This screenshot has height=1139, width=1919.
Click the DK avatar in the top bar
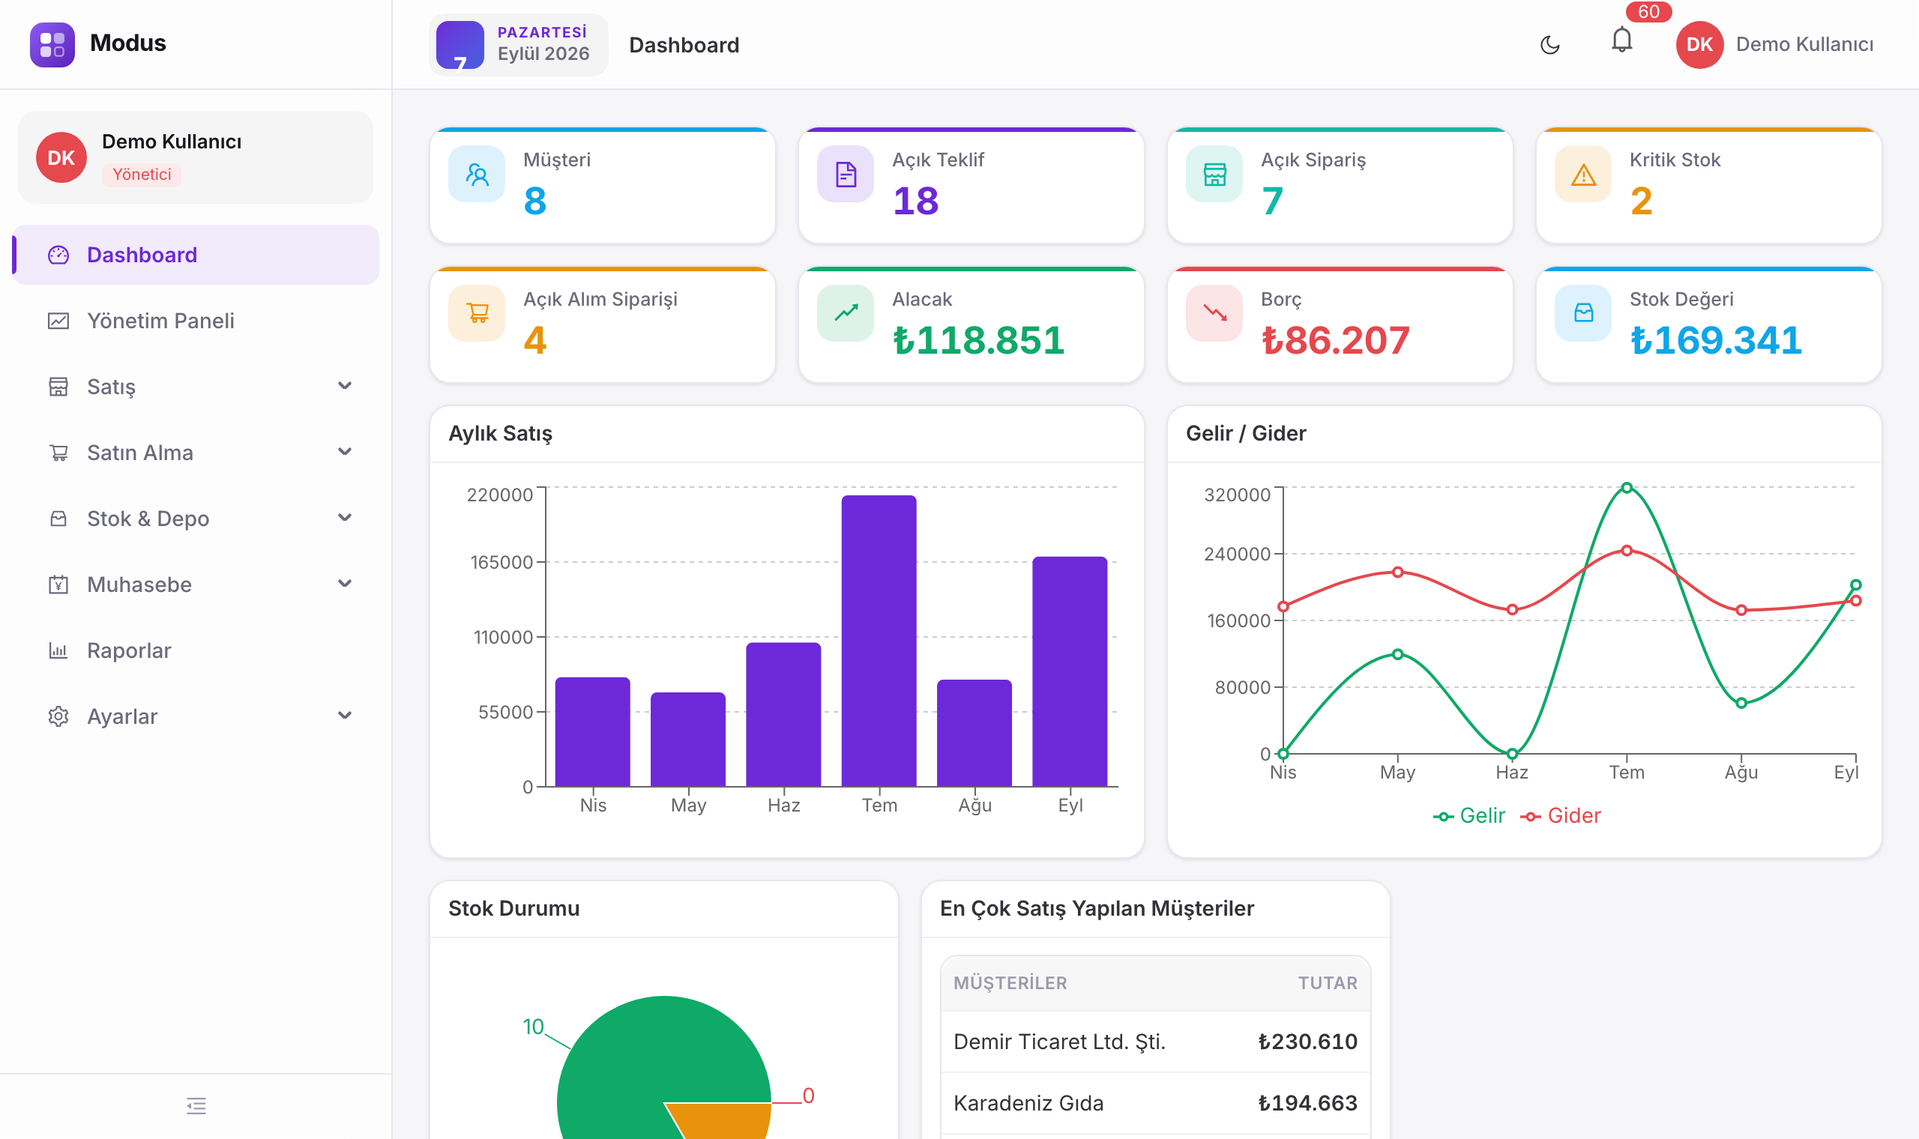[1699, 44]
